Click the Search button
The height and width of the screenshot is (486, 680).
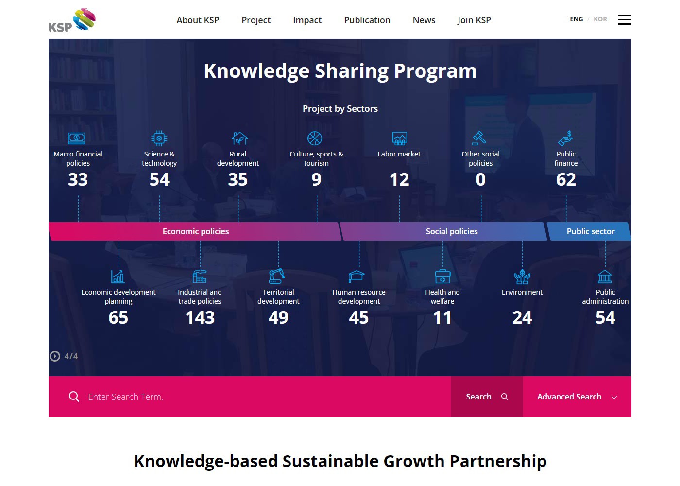click(x=486, y=397)
